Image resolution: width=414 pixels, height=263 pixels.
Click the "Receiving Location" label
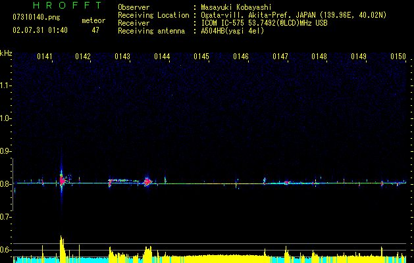click(153, 15)
